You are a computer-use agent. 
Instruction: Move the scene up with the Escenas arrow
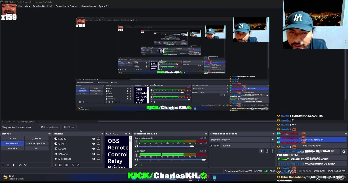click(20, 165)
